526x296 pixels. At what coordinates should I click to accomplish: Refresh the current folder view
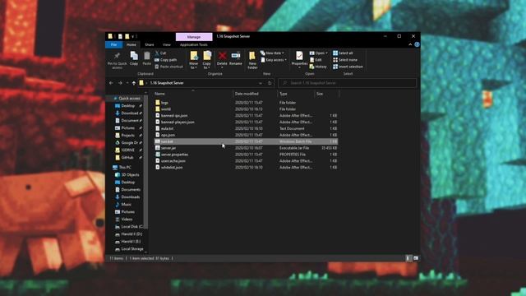pyautogui.click(x=270, y=83)
